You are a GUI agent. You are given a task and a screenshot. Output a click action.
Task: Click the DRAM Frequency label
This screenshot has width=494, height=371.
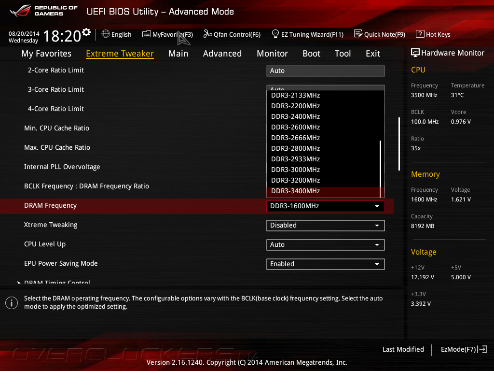[50, 206]
